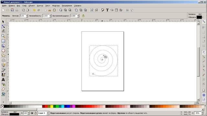Select the Spiral tool
The height and width of the screenshot is (116, 207).
click(x=3, y=60)
